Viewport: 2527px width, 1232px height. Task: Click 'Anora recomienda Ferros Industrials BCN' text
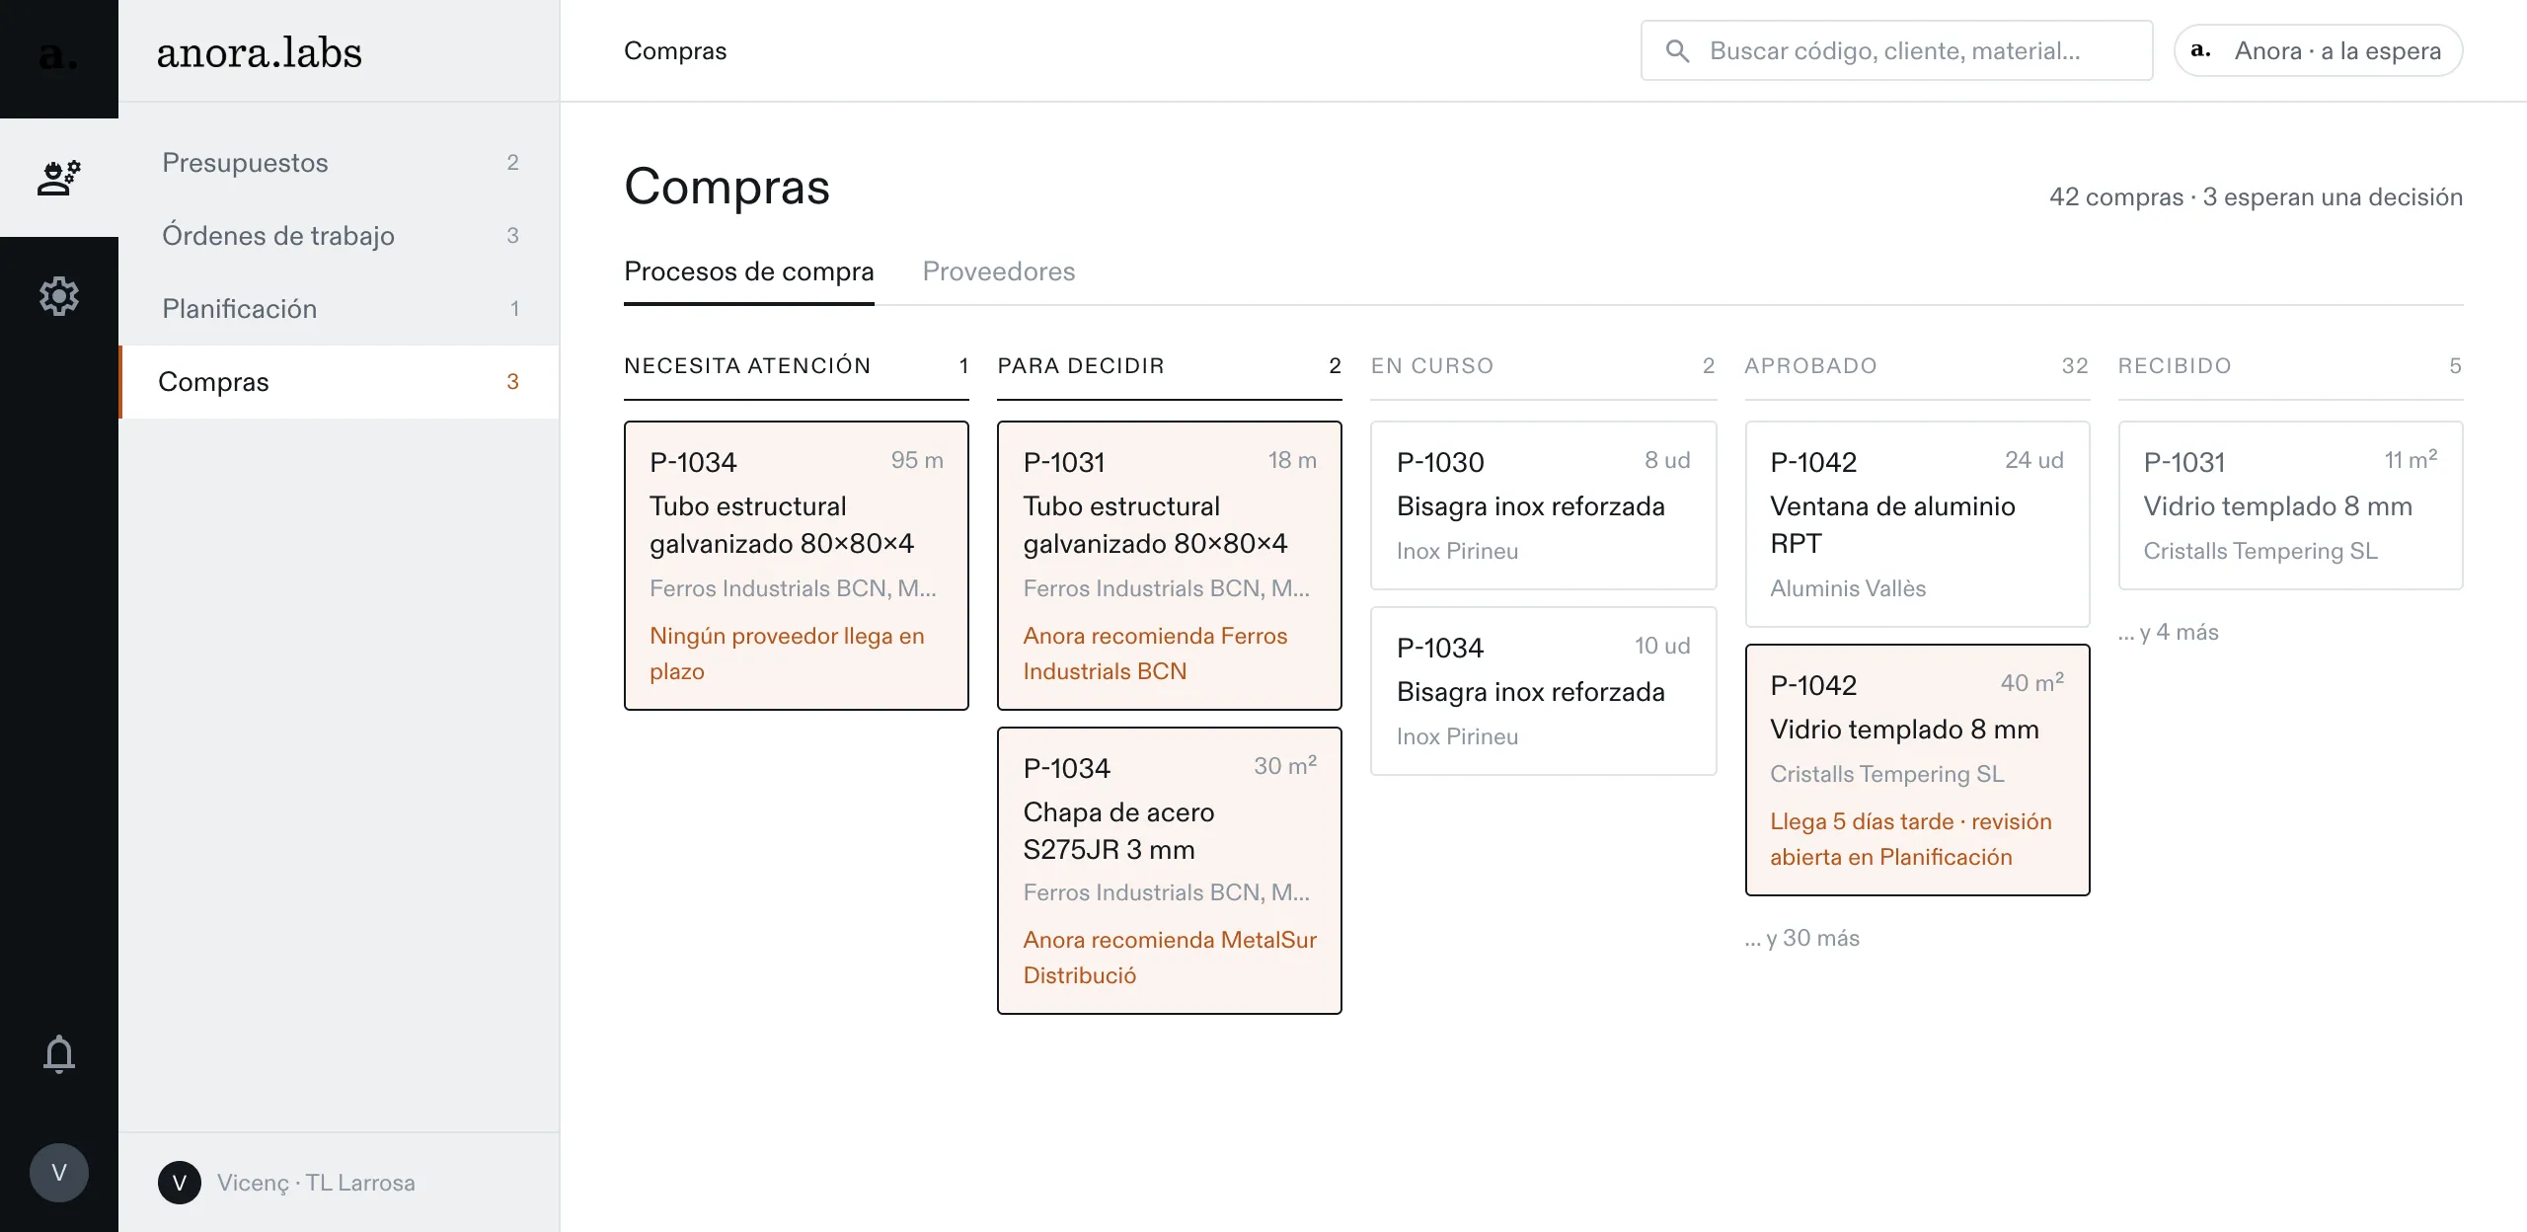coord(1155,654)
